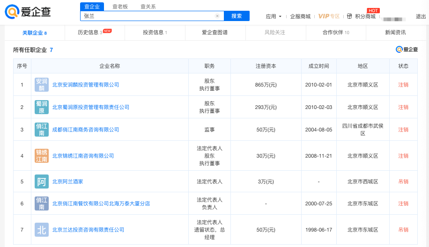The height and width of the screenshot is (247, 429).
Task: Open 成都俏江南商务咨询有限公司 link
Action: point(85,130)
